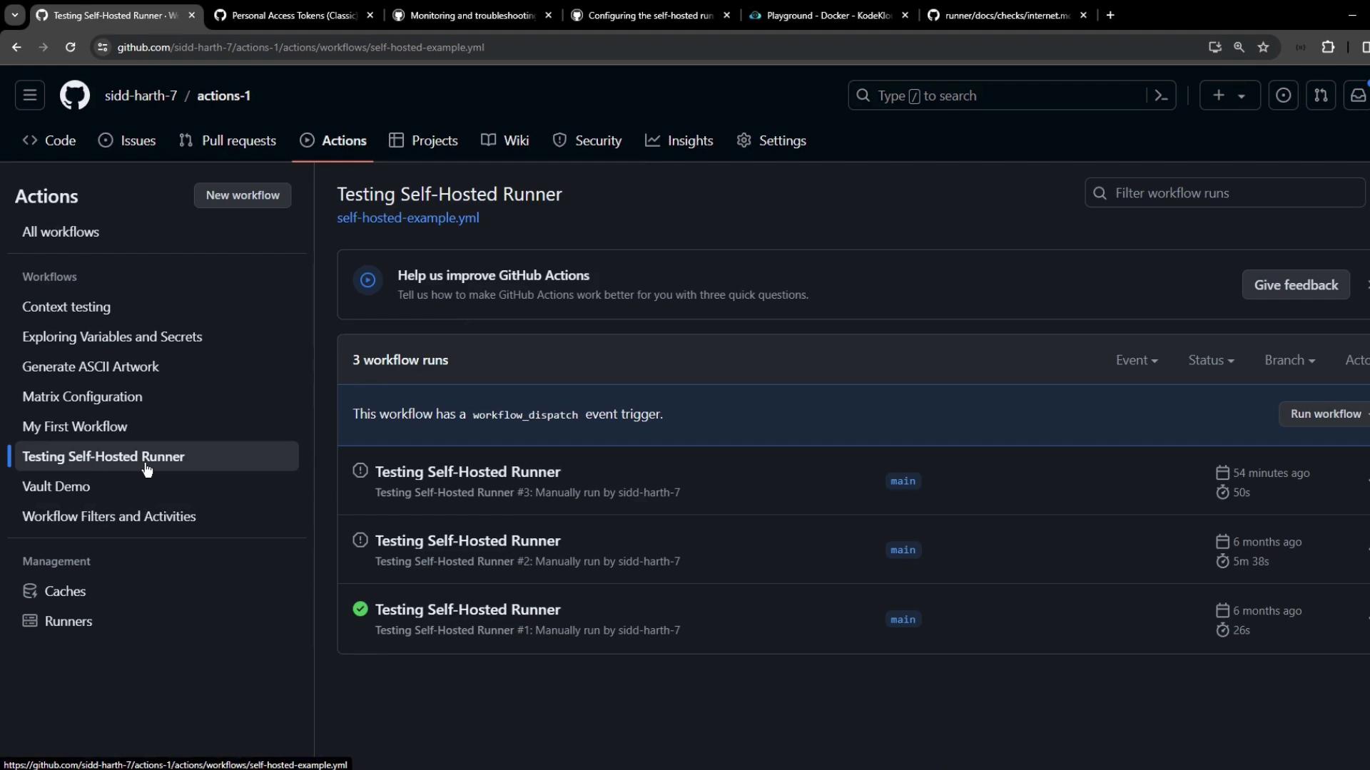Open notifications inbox icon
Viewport: 1370px width, 770px height.
[1358, 96]
